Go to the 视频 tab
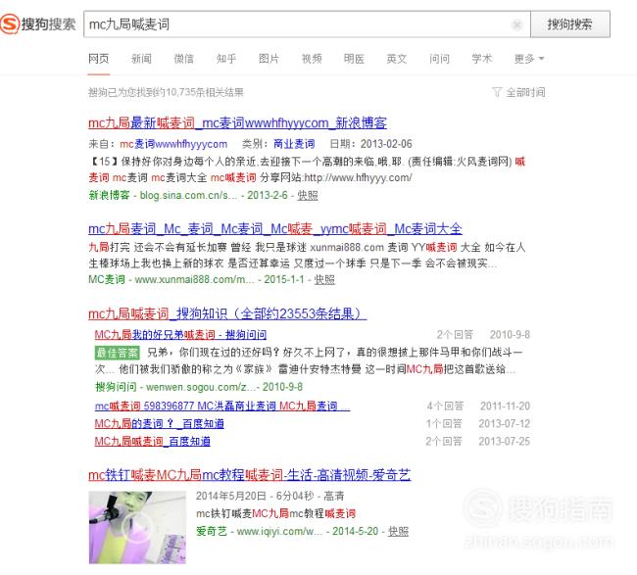Image resolution: width=637 pixels, height=575 pixels. click(312, 59)
